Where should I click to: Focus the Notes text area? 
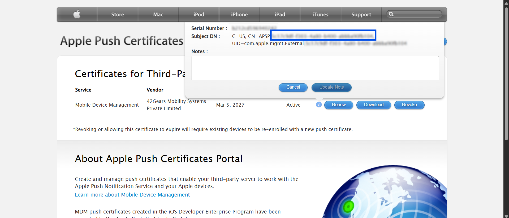pos(315,68)
